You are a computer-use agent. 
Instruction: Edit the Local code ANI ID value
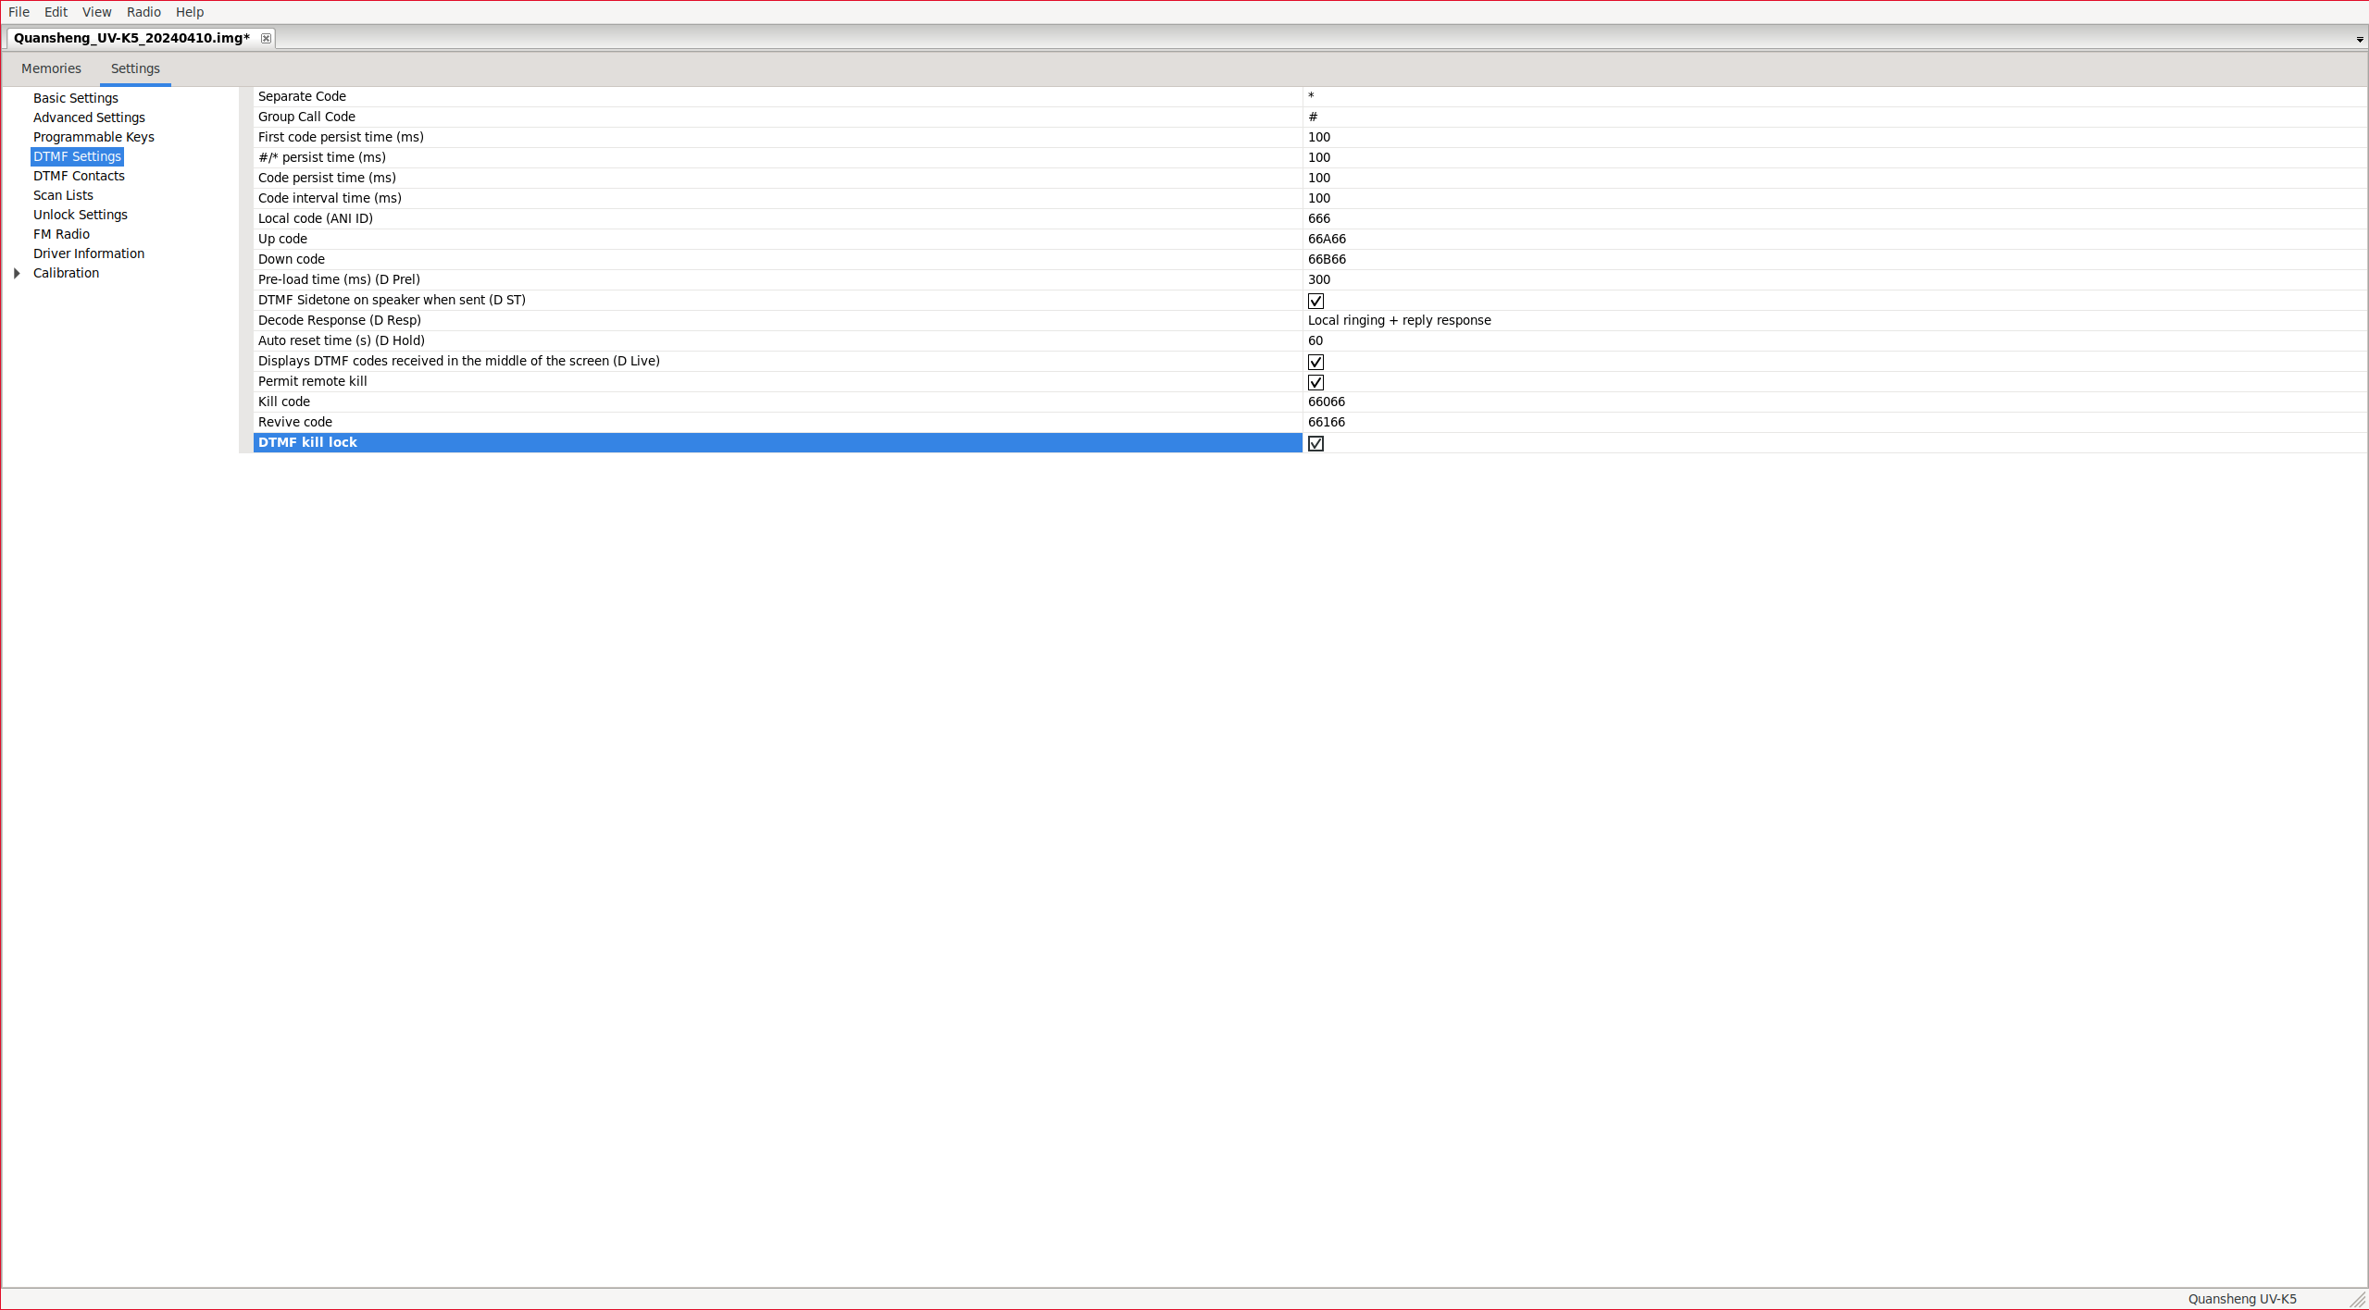pyautogui.click(x=1319, y=218)
